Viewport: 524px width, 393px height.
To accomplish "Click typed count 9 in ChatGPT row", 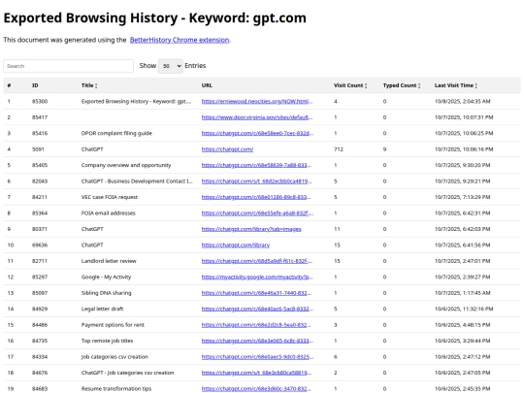I will [x=384, y=149].
